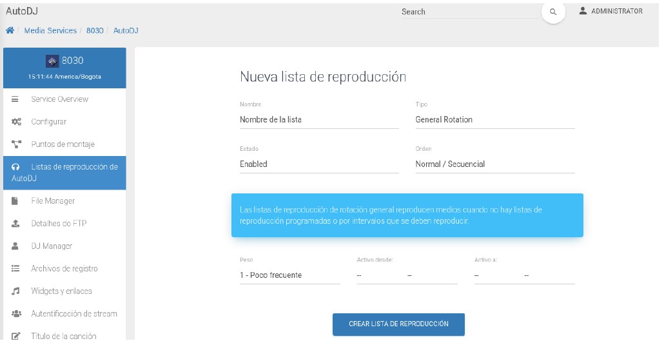Click the File Manager file icon
664x352 pixels.
(x=15, y=201)
